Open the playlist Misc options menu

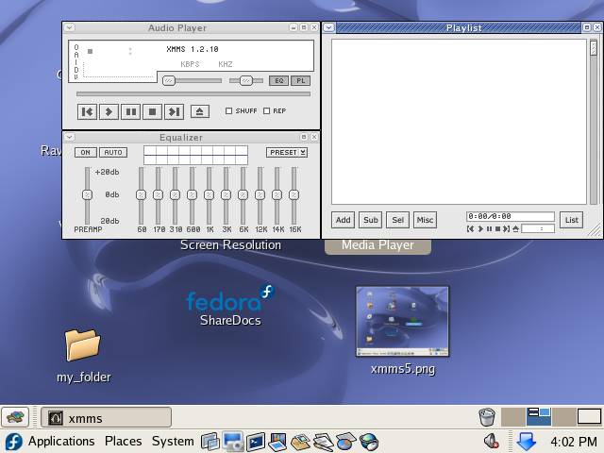click(x=425, y=220)
